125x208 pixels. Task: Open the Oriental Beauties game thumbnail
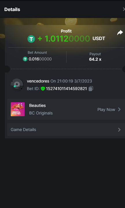pos(18,109)
